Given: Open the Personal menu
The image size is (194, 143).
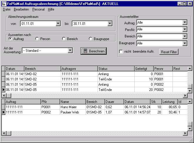Looking at the screenshot, I should click(x=39, y=9).
